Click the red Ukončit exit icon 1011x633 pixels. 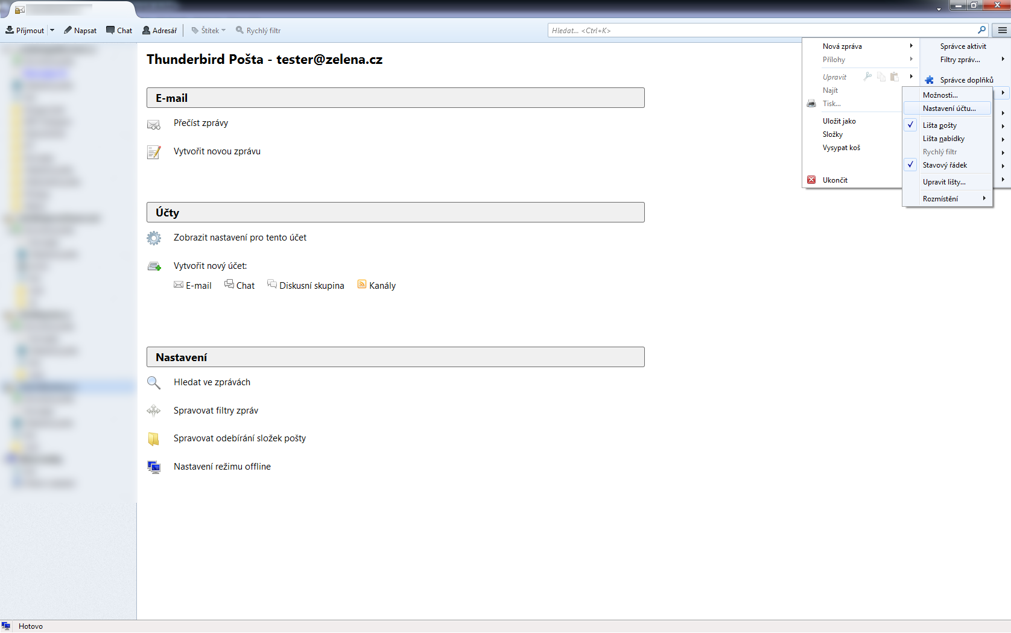[811, 180]
